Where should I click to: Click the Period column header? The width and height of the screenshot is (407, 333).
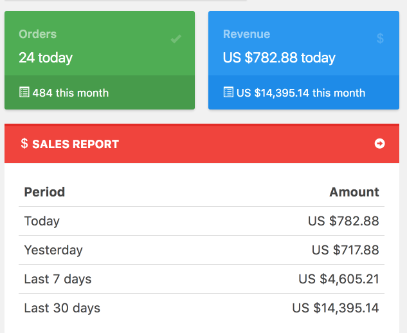point(44,192)
